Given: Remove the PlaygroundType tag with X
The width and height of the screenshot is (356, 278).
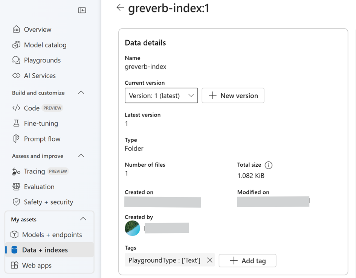Looking at the screenshot, I should pyautogui.click(x=210, y=260).
